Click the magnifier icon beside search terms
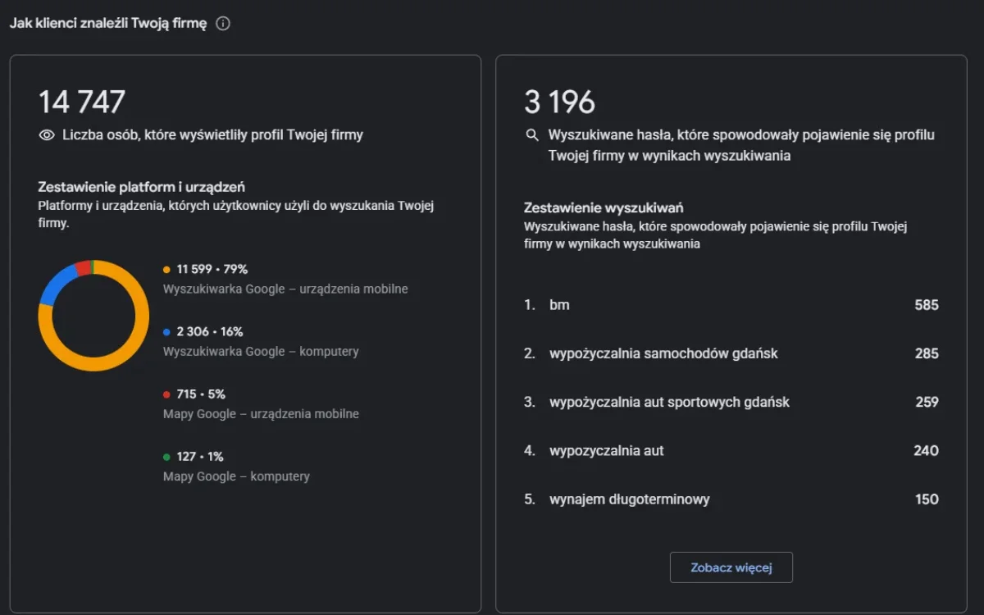The width and height of the screenshot is (984, 615). [532, 134]
